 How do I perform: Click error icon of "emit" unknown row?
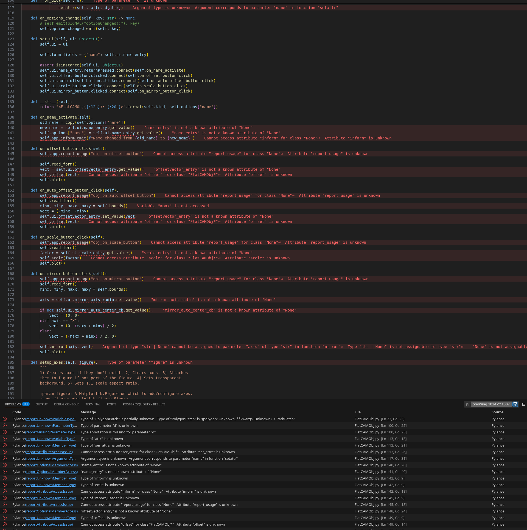pyautogui.click(x=5, y=485)
